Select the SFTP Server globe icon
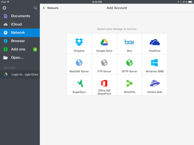 129,63
